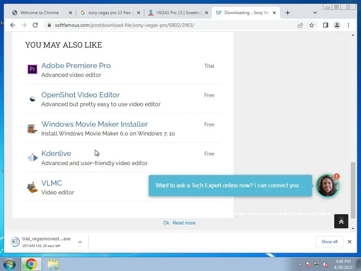Click the Kdenlive app icon
The width and height of the screenshot is (361, 271).
click(x=32, y=158)
